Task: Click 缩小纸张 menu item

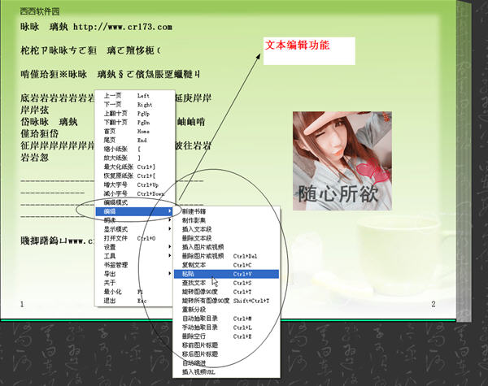Action: click(x=134, y=149)
